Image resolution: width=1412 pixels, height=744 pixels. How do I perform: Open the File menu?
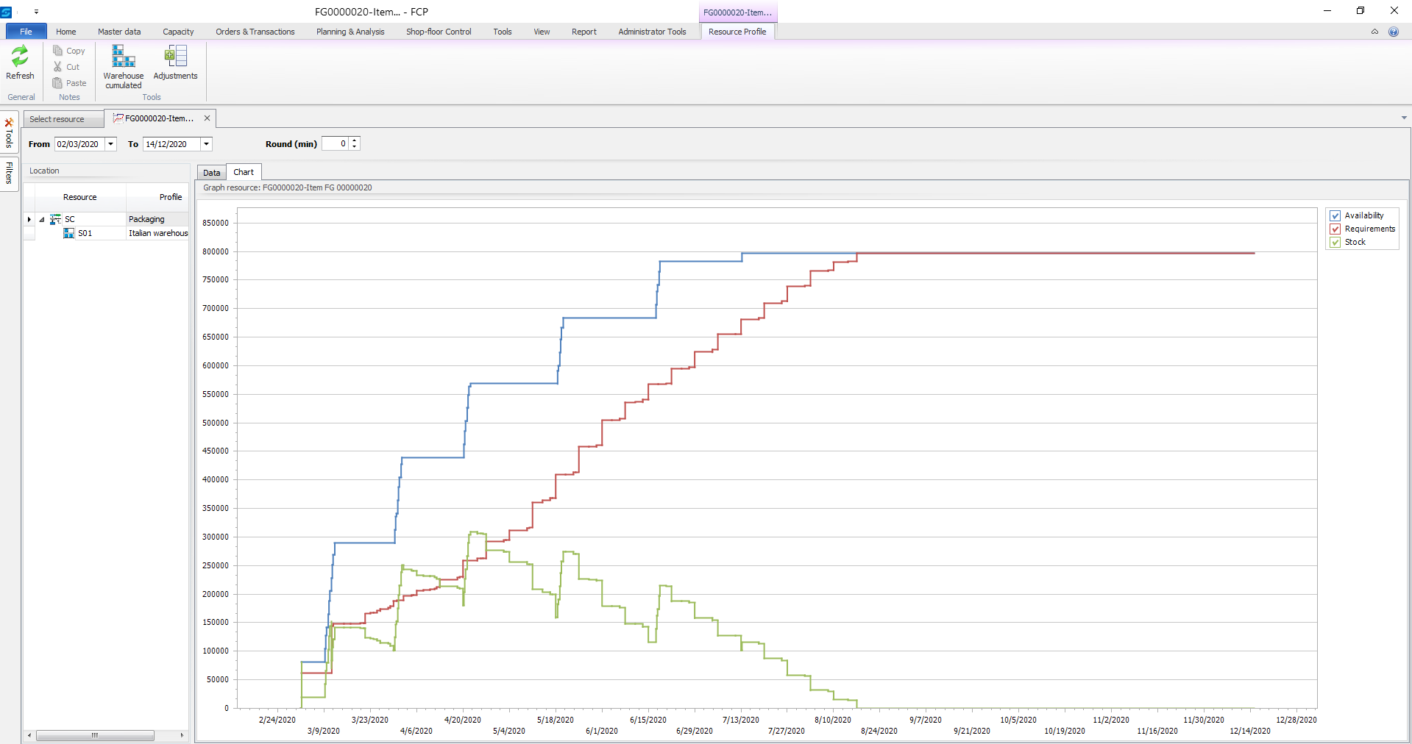26,32
